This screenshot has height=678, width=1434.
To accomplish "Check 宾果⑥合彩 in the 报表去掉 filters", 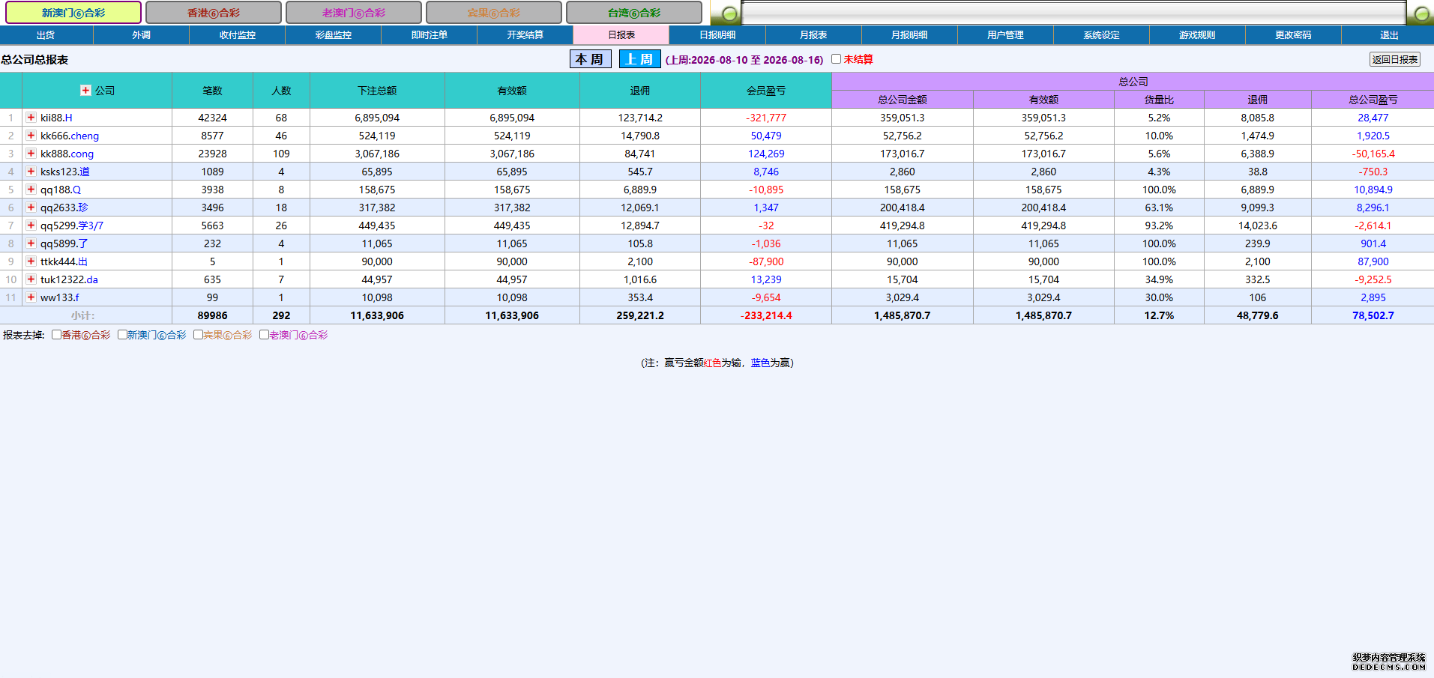I will click(198, 335).
